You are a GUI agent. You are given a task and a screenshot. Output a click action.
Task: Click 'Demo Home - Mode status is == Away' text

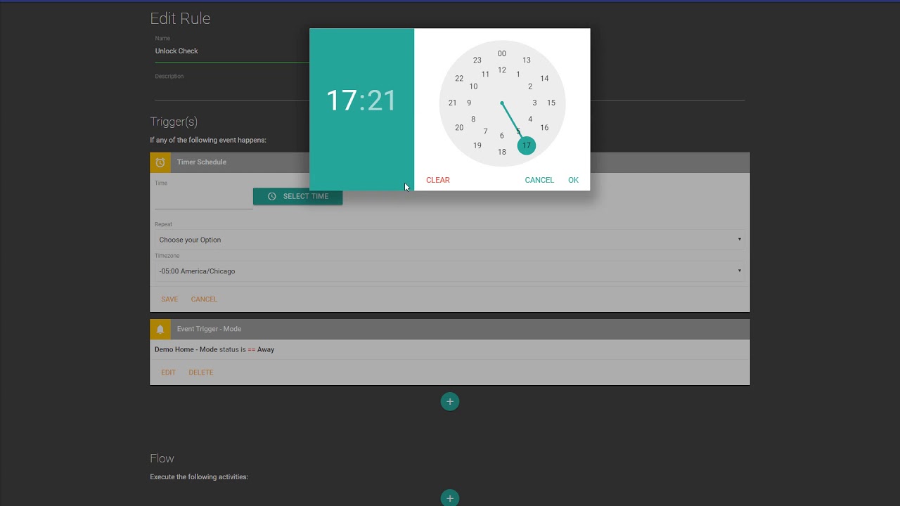pos(214,349)
